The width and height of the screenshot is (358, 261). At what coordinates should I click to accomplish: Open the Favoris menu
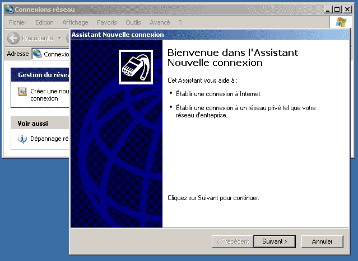pos(106,22)
